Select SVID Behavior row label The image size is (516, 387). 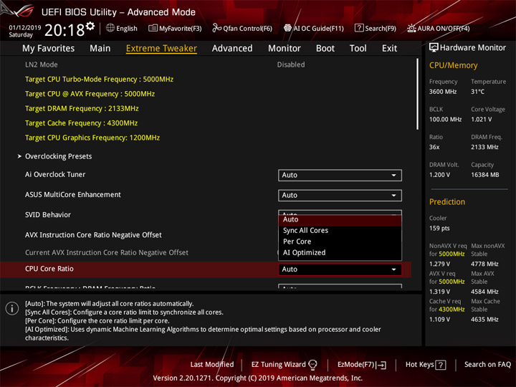48,215
